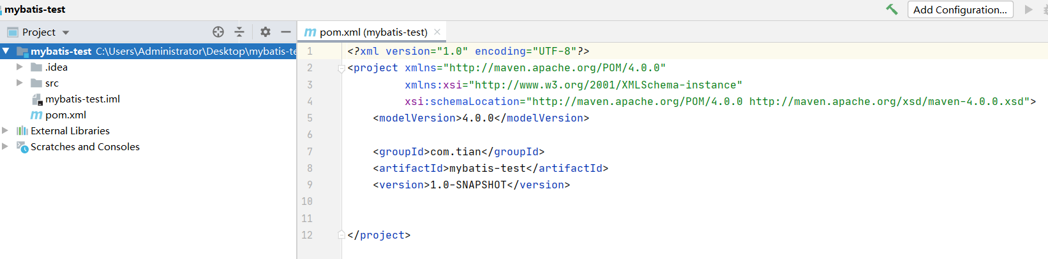Open the Project view dropdown
This screenshot has width=1048, height=259.
point(66,32)
